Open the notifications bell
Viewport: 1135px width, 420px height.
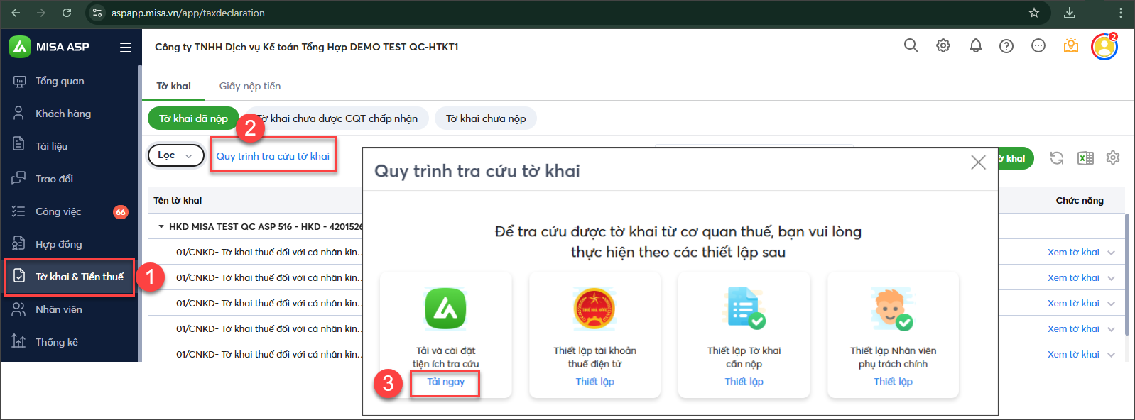pyautogui.click(x=976, y=46)
